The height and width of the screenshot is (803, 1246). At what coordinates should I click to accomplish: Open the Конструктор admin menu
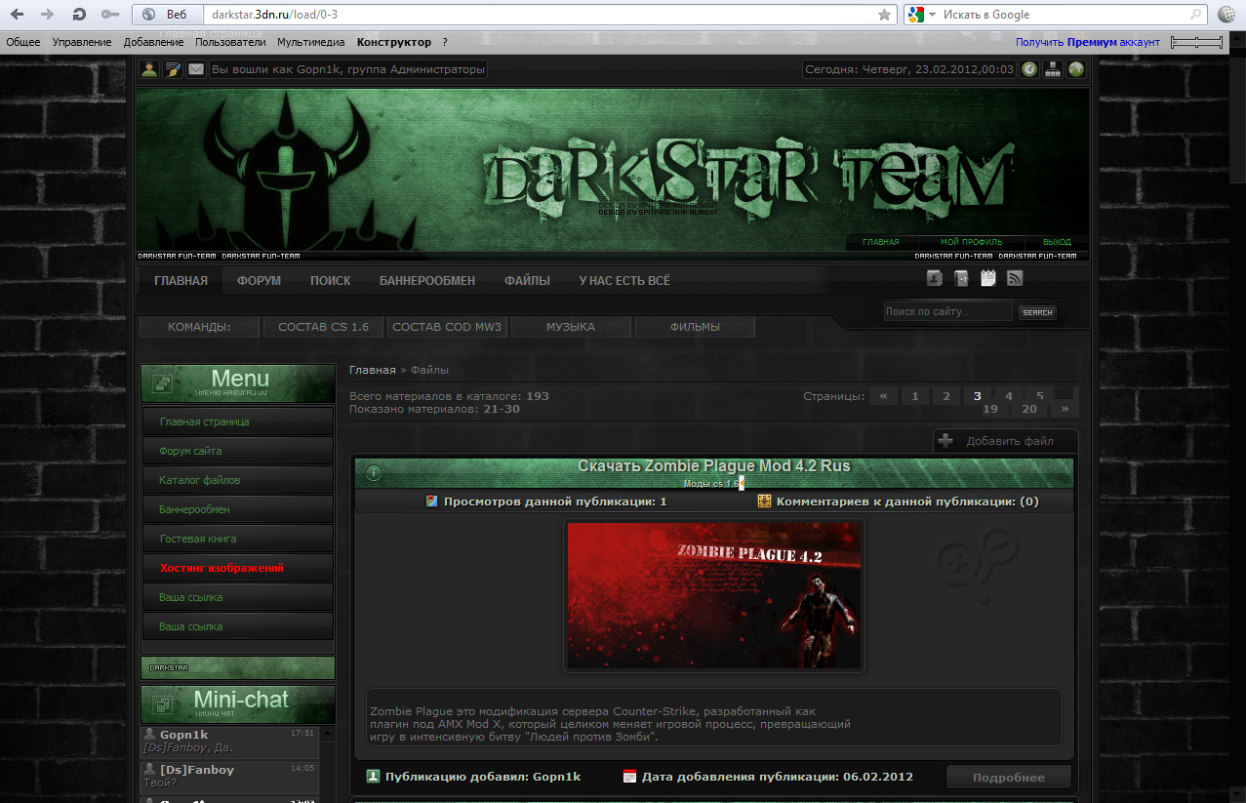tap(393, 42)
